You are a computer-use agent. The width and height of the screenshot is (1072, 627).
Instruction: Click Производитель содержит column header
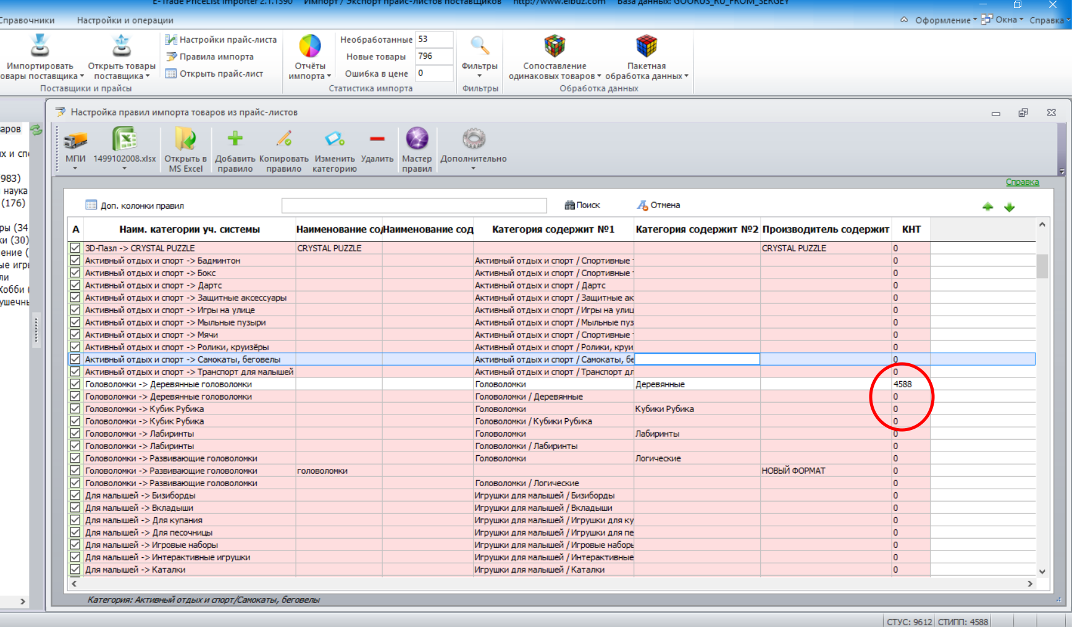826,229
